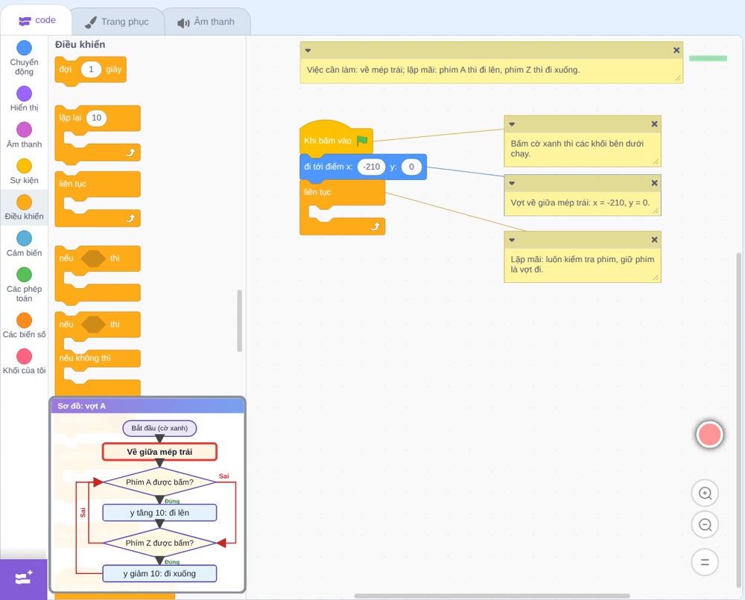Select the Hiển thị category circle
Screen dimensions: 745x600
click(x=25, y=94)
